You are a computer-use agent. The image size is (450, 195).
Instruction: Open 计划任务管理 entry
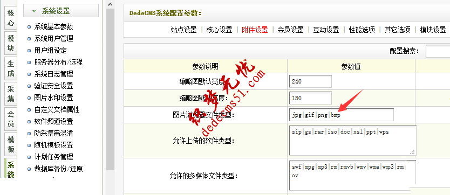[53, 157]
